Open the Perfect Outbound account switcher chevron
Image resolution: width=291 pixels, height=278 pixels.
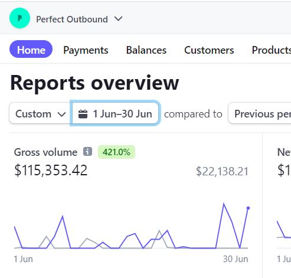coord(119,19)
